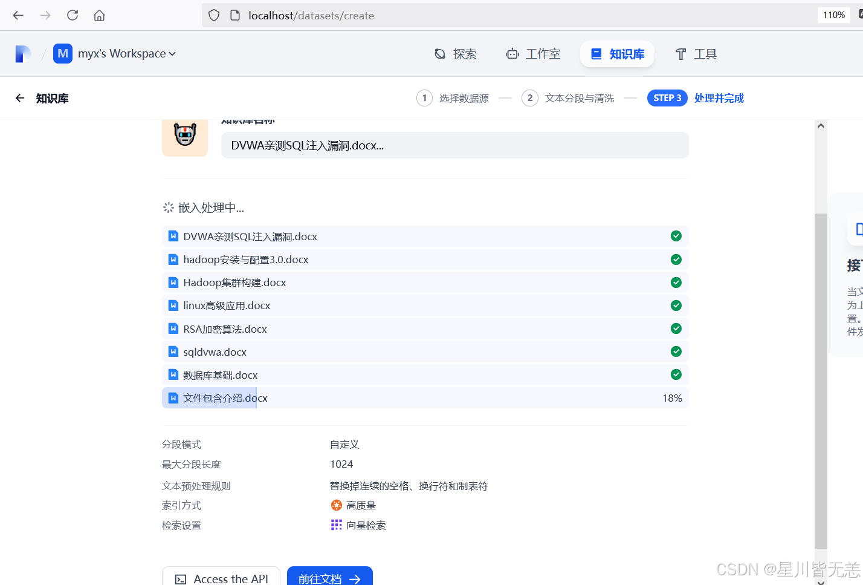The image size is (863, 585).
Task: Click file icon of DVWA亲测SQL注入漏洞.docx
Action: tap(173, 236)
